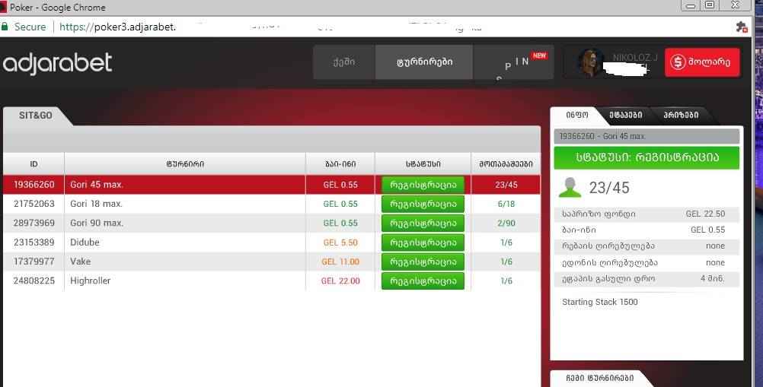This screenshot has height=387, width=763.
Task: Register for Vake tournament
Action: (x=423, y=262)
